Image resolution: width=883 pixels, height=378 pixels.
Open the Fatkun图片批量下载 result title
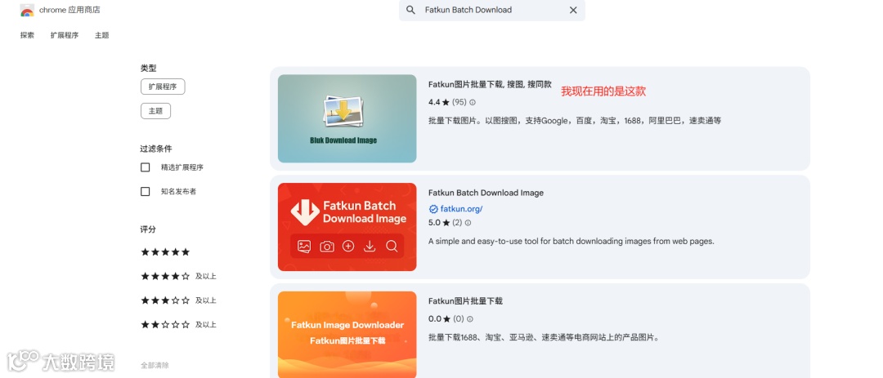click(x=465, y=301)
